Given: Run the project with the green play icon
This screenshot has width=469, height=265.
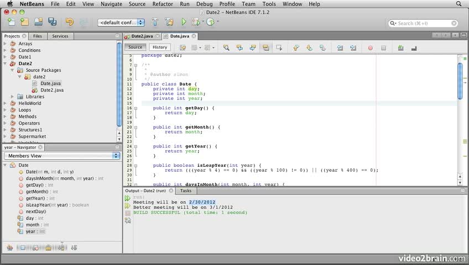Looking at the screenshot, I should 184,22.
